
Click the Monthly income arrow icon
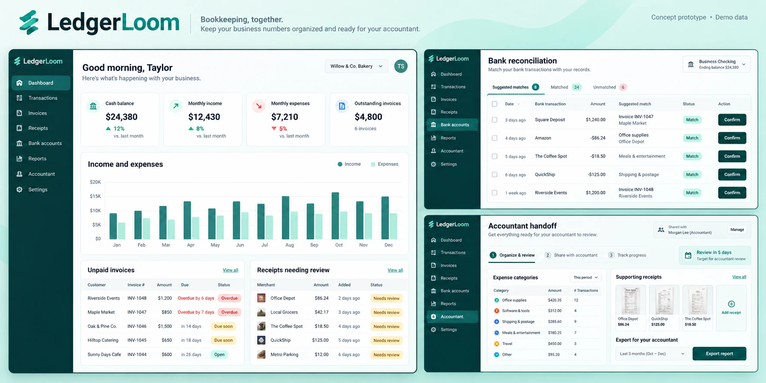click(176, 106)
